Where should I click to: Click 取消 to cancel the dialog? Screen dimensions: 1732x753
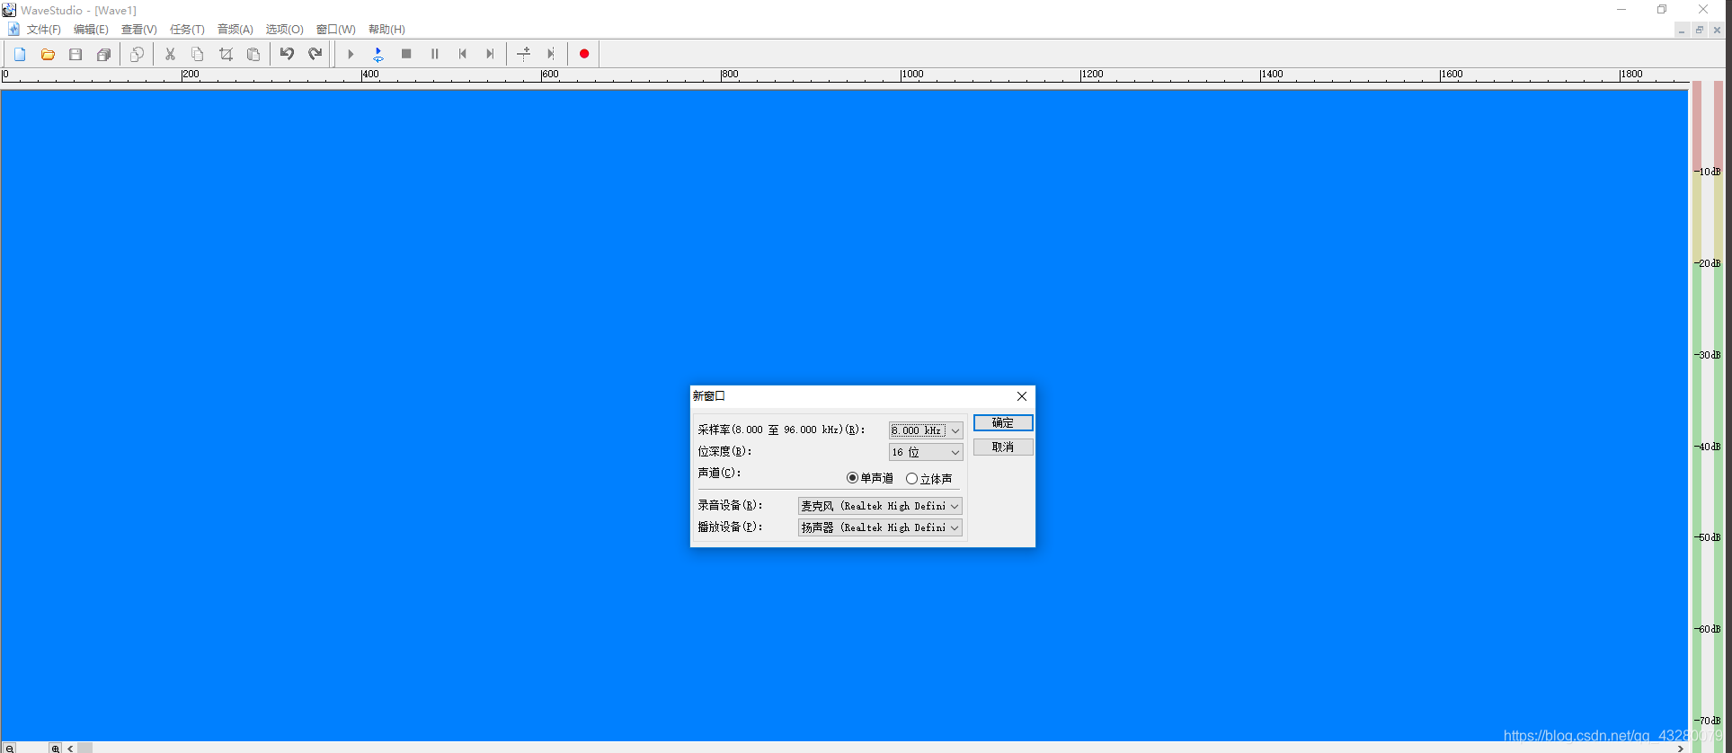click(1003, 447)
